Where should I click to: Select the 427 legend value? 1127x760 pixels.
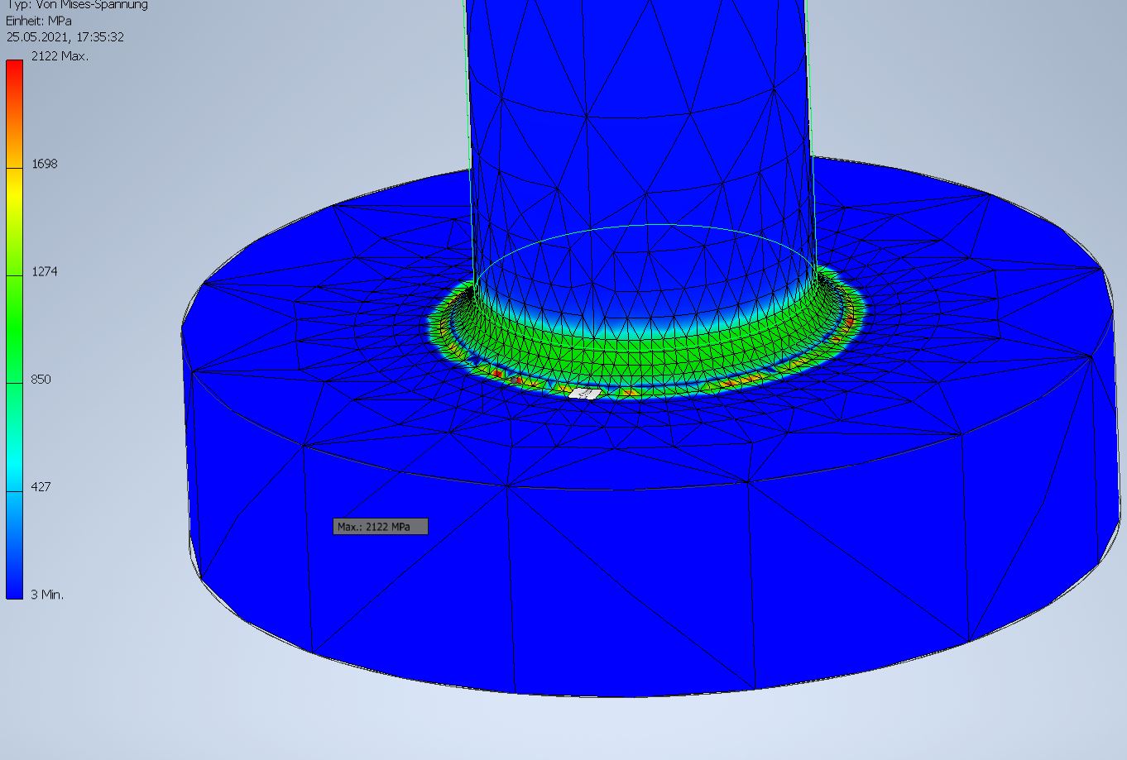[41, 486]
